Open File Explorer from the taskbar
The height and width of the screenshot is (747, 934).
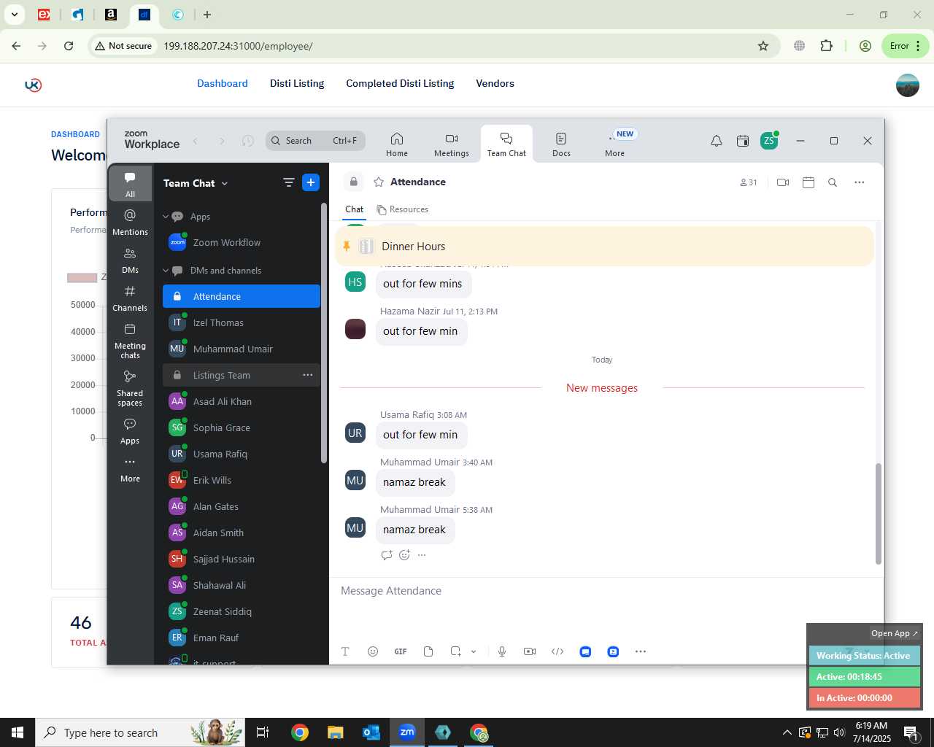click(336, 732)
